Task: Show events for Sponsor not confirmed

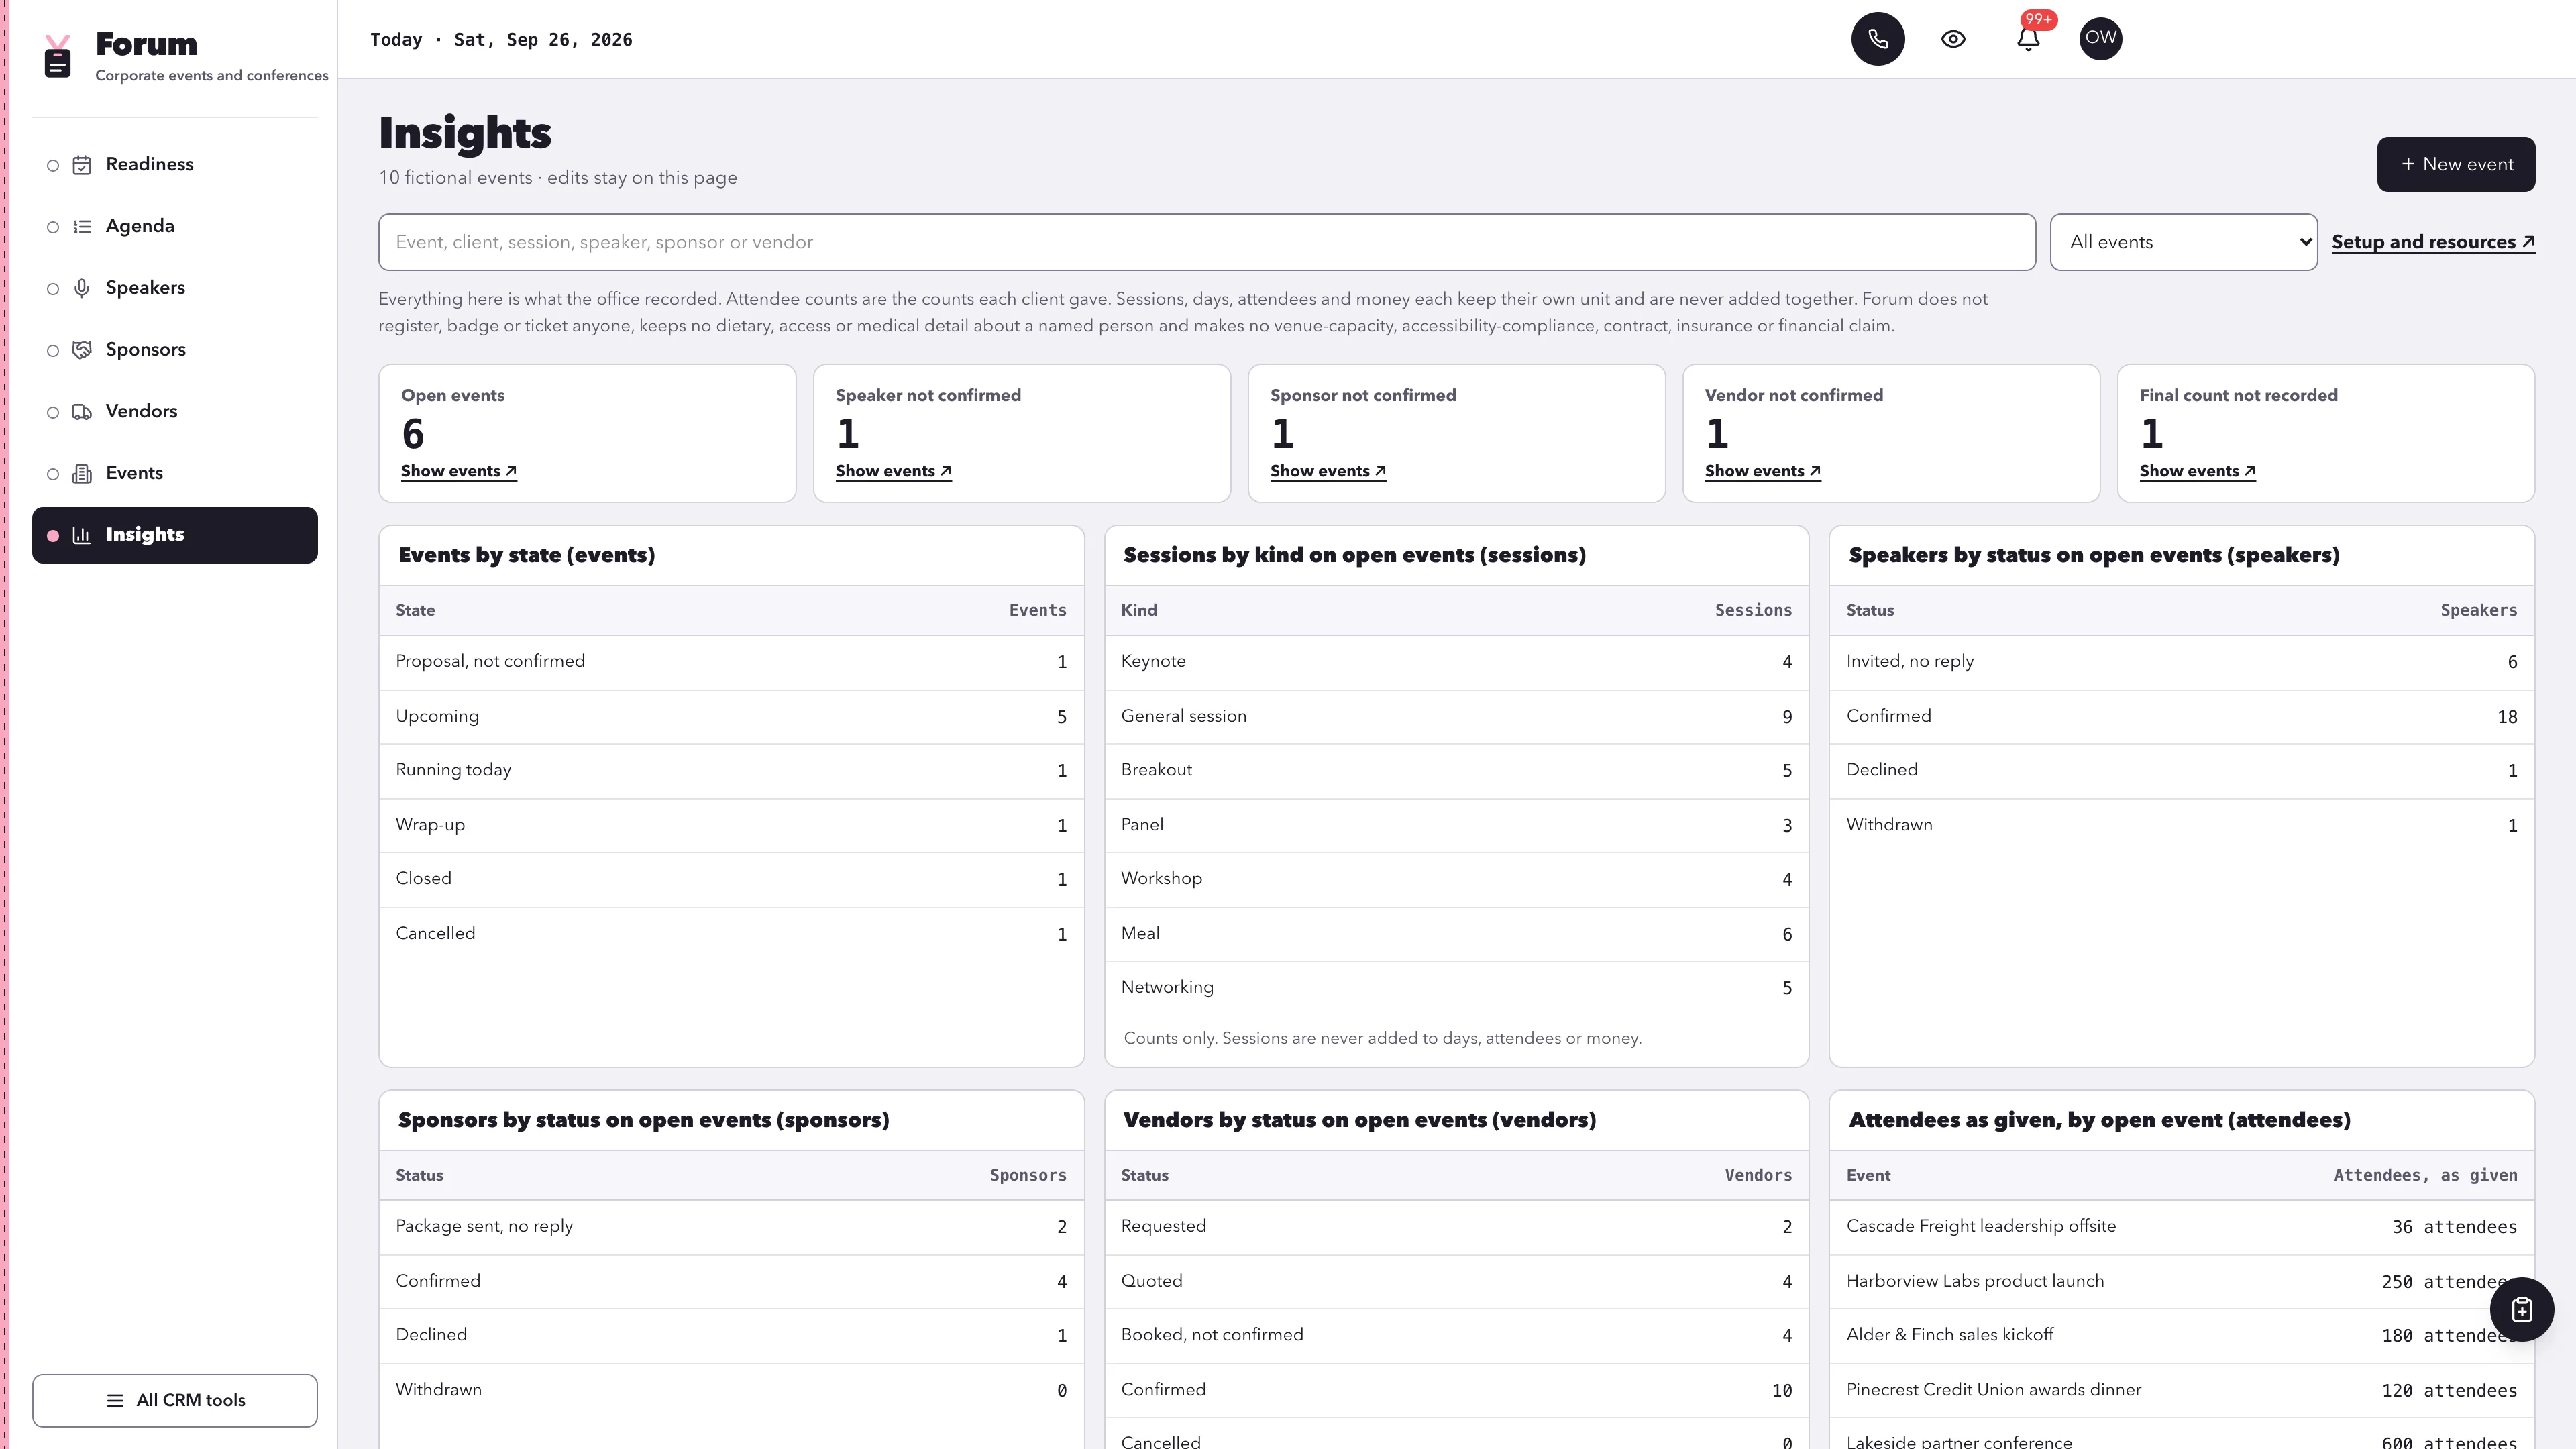Action: point(1328,471)
